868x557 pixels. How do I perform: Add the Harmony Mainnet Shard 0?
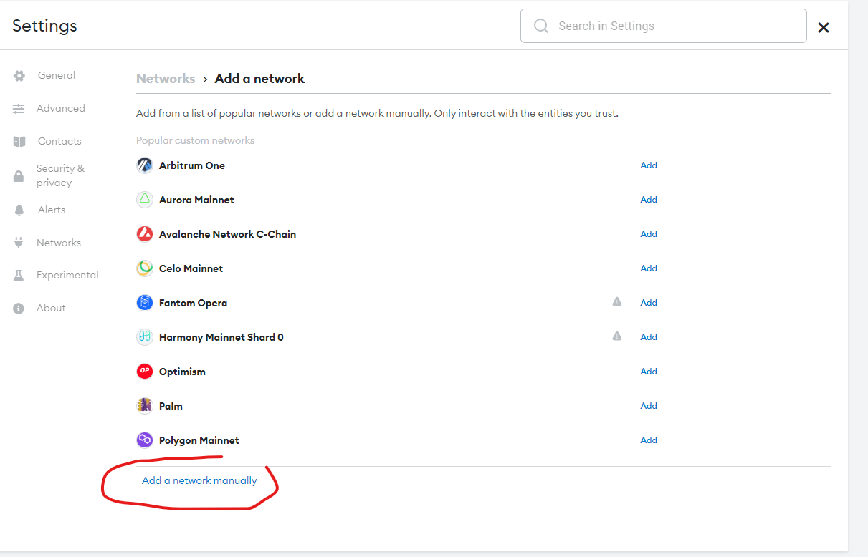point(649,337)
